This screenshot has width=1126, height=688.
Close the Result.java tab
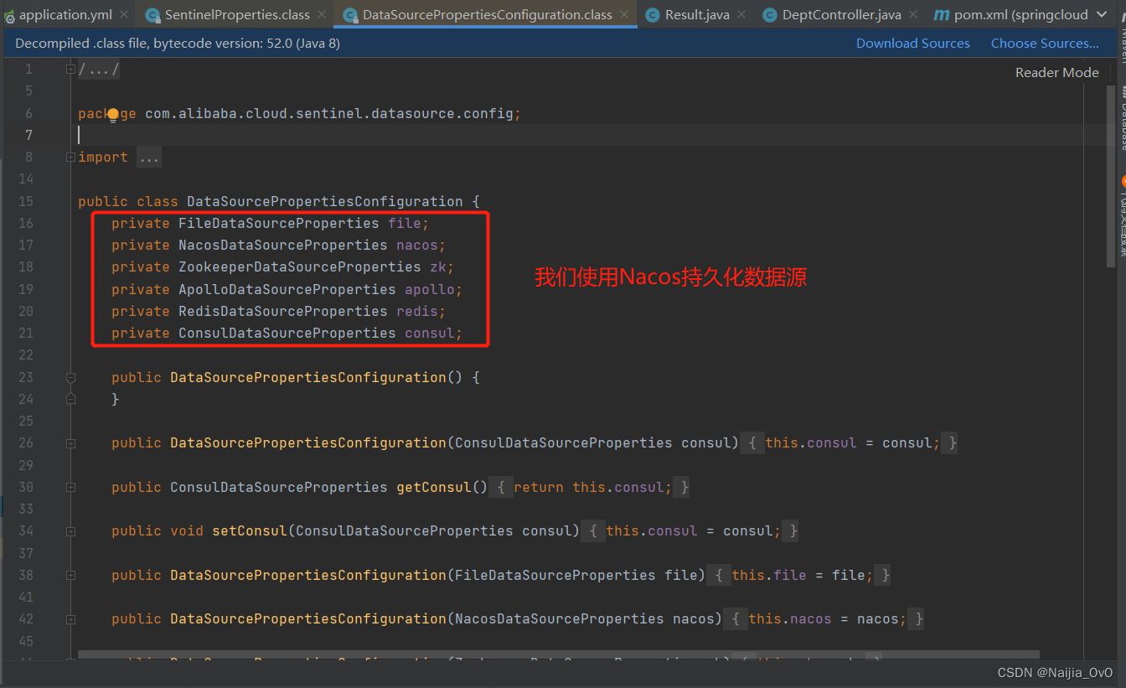[741, 15]
